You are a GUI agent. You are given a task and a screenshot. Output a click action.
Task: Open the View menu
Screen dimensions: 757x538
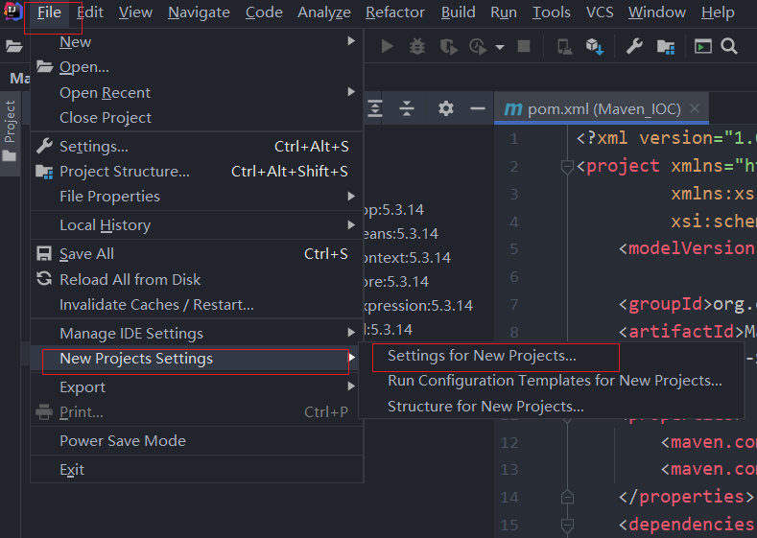click(135, 12)
